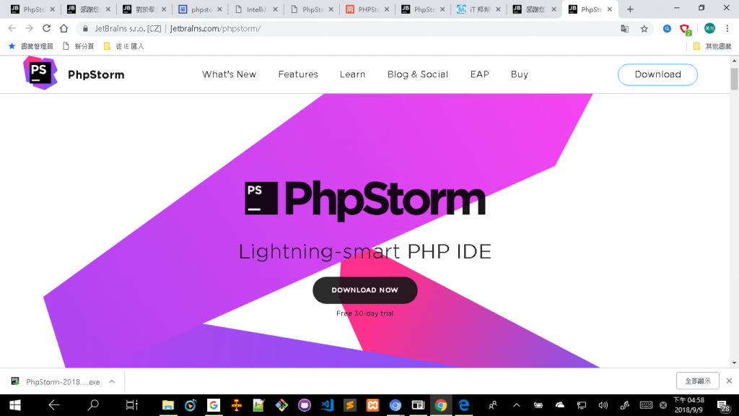The width and height of the screenshot is (739, 416).
Task: Open the 其他書籤 other bookmarks folder
Action: (712, 46)
